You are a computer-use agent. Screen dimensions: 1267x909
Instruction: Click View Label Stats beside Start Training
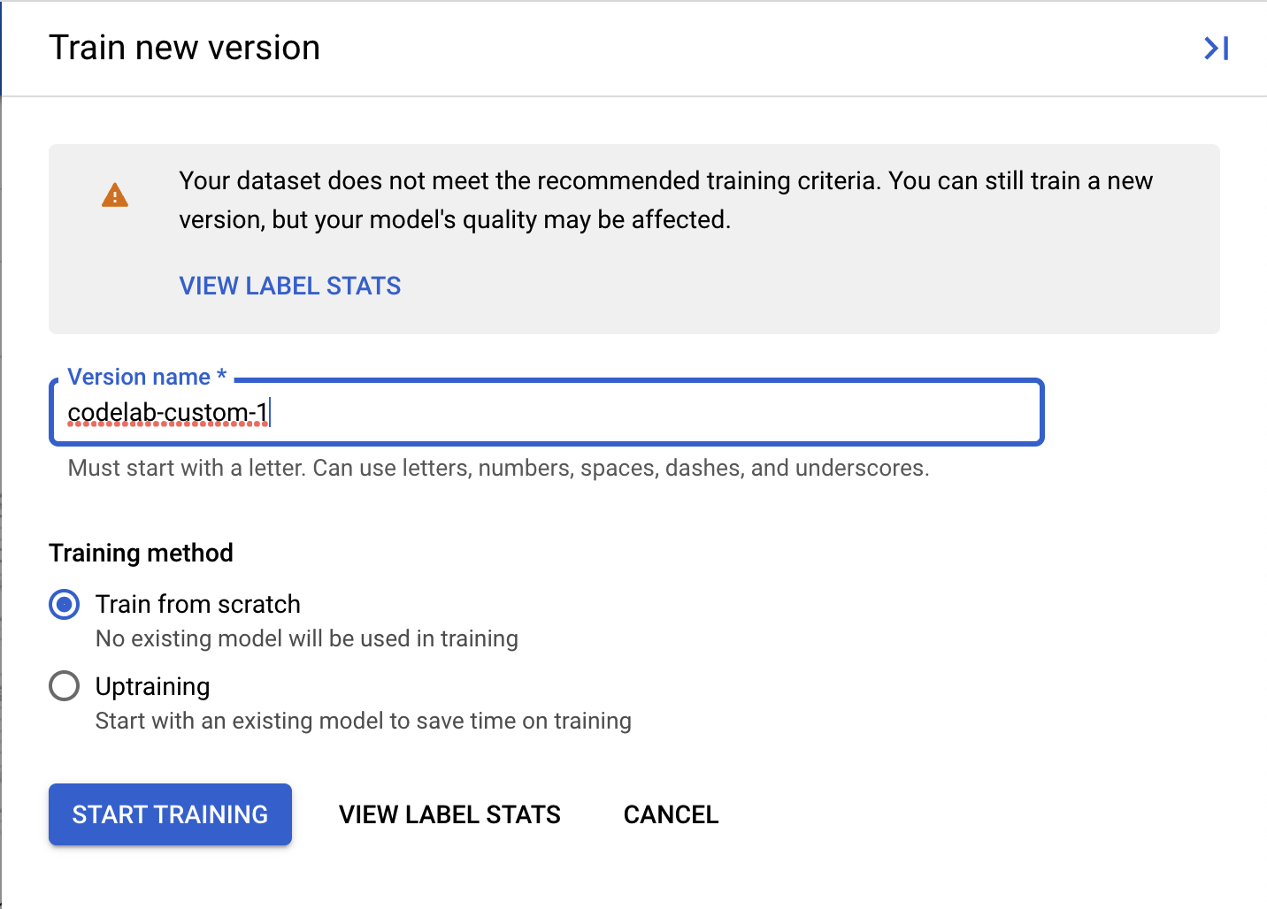[x=449, y=814]
